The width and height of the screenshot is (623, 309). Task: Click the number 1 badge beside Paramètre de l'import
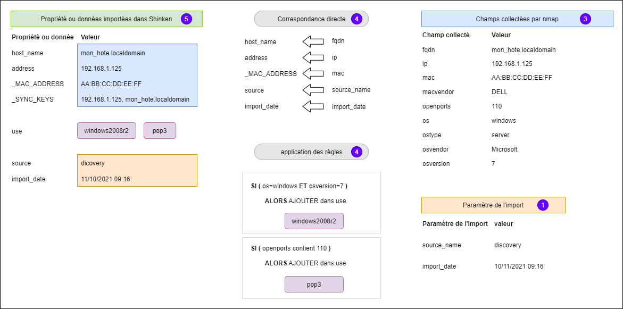[x=543, y=205]
